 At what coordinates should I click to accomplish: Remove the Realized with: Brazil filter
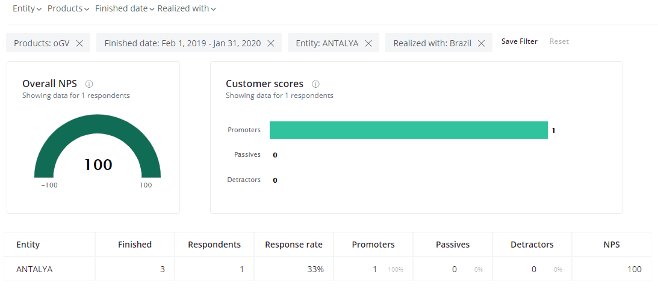pyautogui.click(x=482, y=43)
